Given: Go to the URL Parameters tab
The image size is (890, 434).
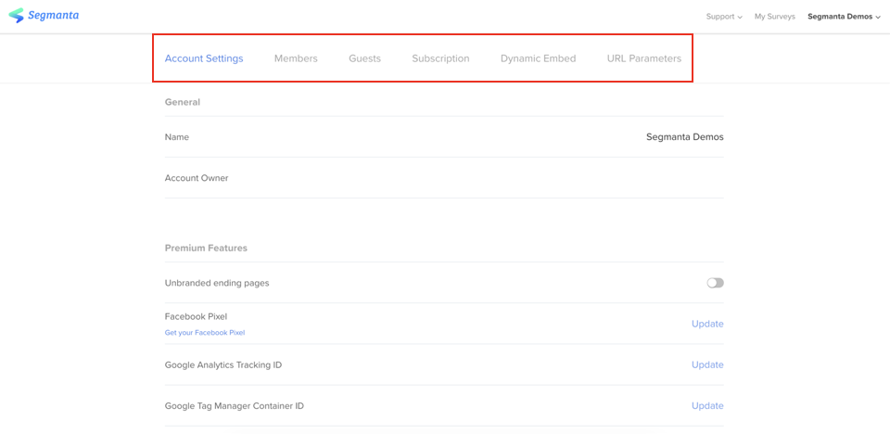Looking at the screenshot, I should click(x=643, y=58).
